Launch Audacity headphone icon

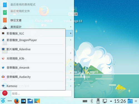(x=3, y=77)
